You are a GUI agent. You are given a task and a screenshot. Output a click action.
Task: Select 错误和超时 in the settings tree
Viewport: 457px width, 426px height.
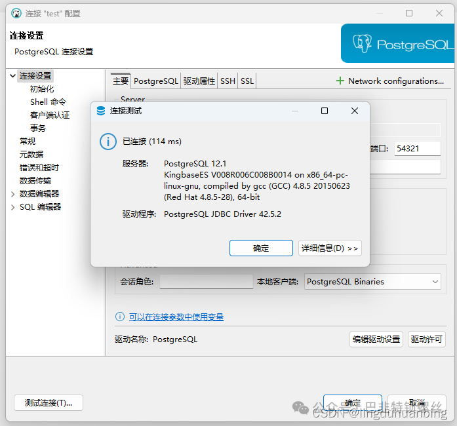click(x=39, y=168)
